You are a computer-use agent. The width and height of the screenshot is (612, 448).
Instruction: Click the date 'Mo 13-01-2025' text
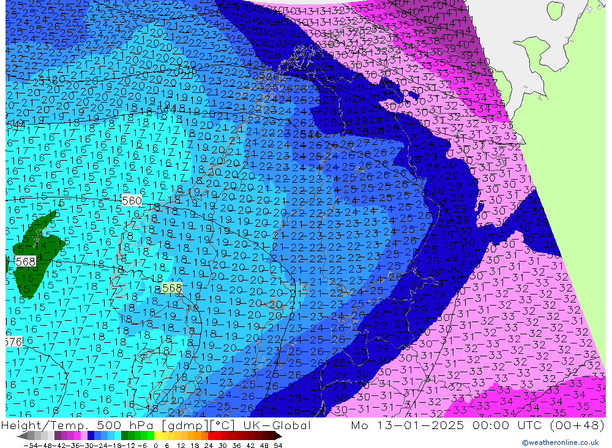point(408,425)
